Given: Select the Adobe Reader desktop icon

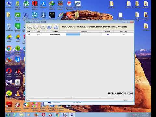Looking at the screenshot, I should pos(9,106).
